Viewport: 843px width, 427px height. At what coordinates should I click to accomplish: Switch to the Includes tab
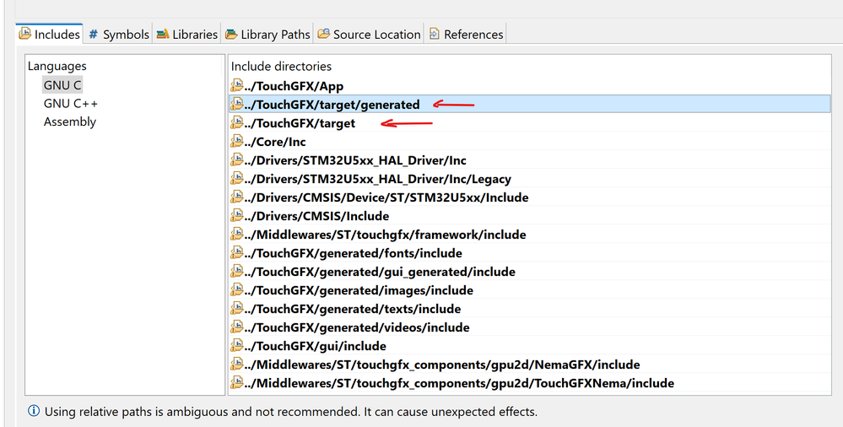click(49, 34)
